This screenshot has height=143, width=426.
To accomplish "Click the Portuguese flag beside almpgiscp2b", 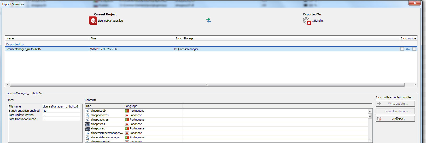I will (127, 111).
